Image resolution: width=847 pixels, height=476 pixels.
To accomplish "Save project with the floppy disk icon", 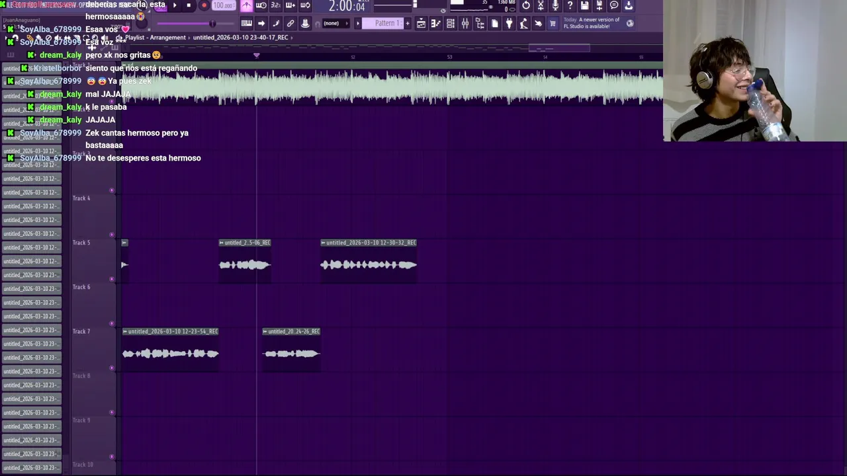I will coord(585,5).
